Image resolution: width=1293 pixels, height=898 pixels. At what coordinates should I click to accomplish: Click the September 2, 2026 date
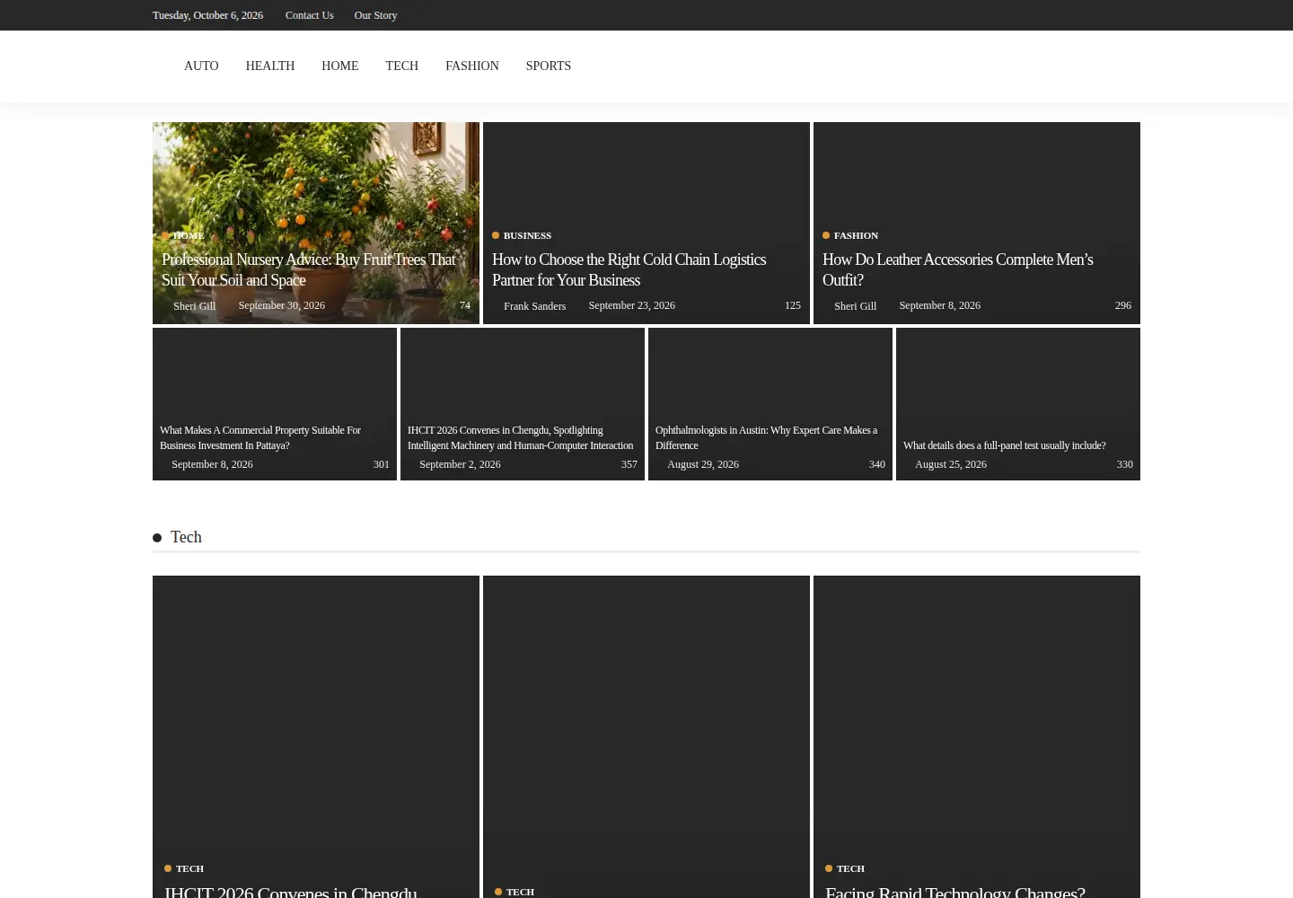coord(460,464)
